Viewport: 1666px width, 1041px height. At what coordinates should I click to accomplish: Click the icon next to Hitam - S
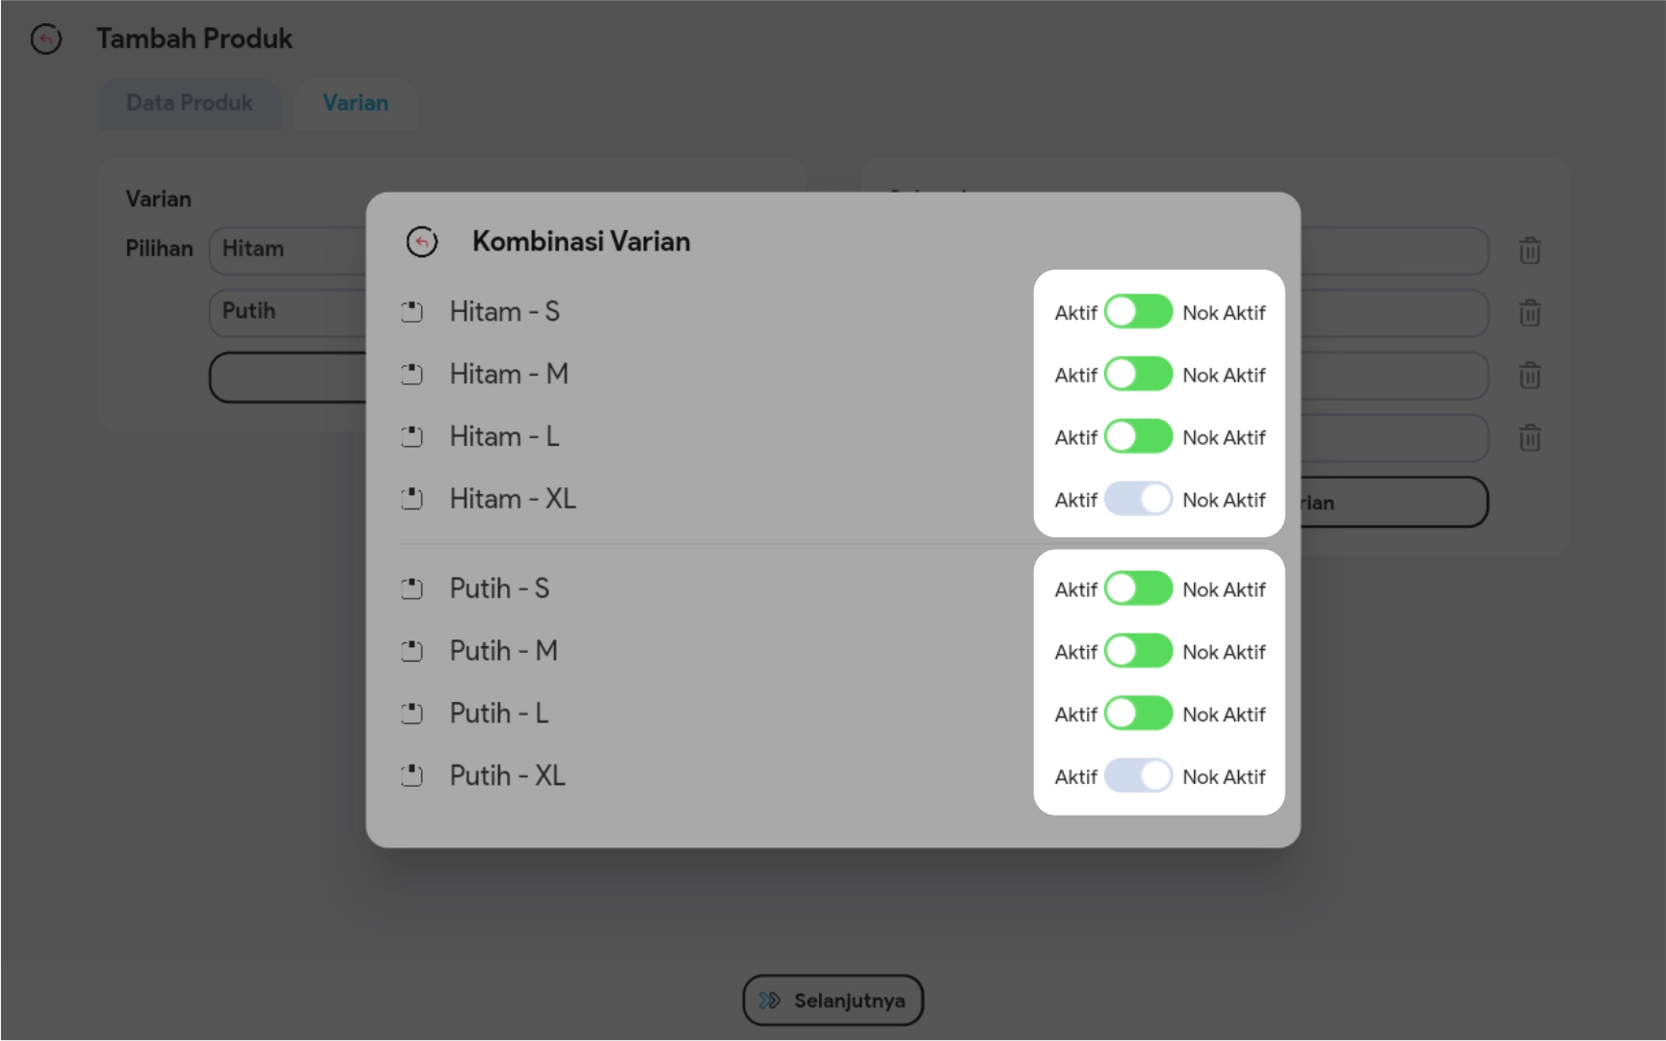(411, 312)
